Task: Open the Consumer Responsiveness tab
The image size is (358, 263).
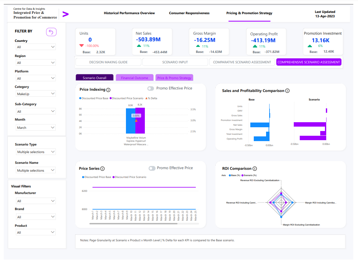Action: [x=189, y=13]
